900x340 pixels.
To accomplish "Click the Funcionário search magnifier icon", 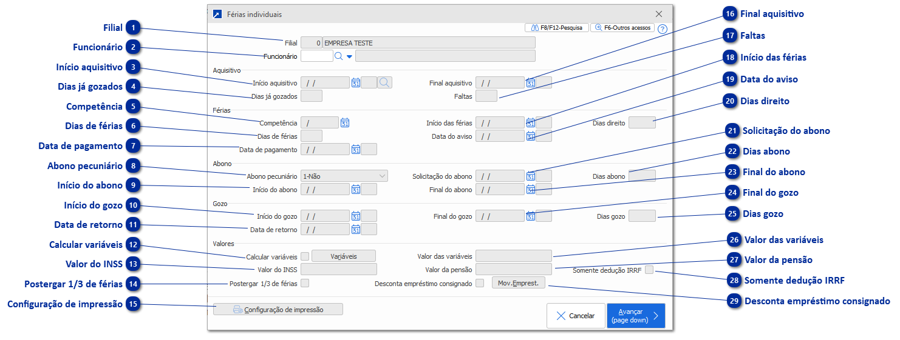I will click(x=339, y=56).
